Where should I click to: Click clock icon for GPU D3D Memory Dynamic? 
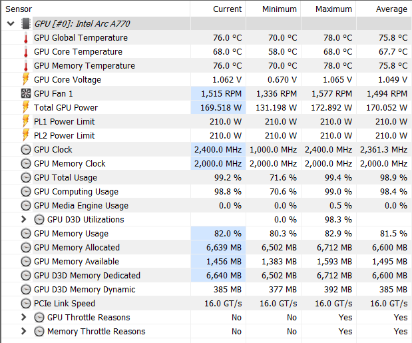[x=26, y=289]
